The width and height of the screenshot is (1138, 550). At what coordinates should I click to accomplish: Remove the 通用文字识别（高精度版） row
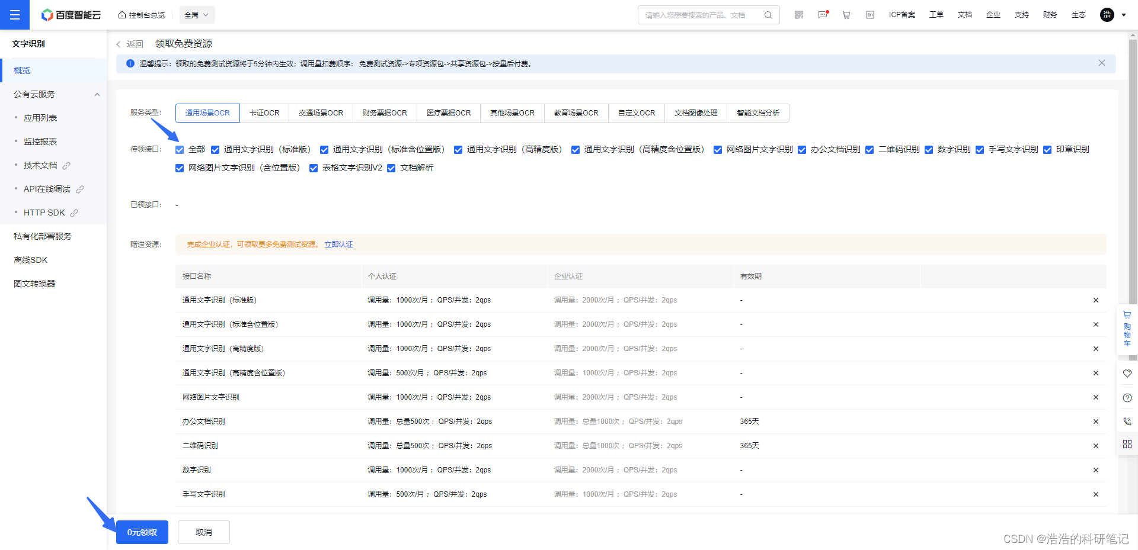pos(1096,349)
